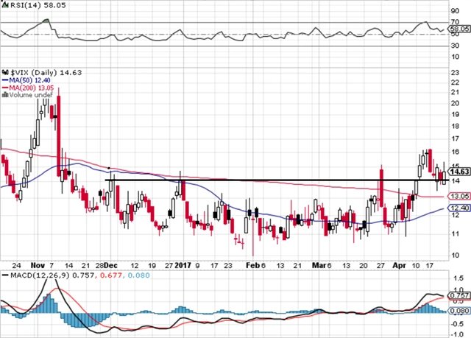Image resolution: width=471 pixels, height=338 pixels.
Task: Click the 12.40 MA(50) price tag
Action: coord(460,209)
